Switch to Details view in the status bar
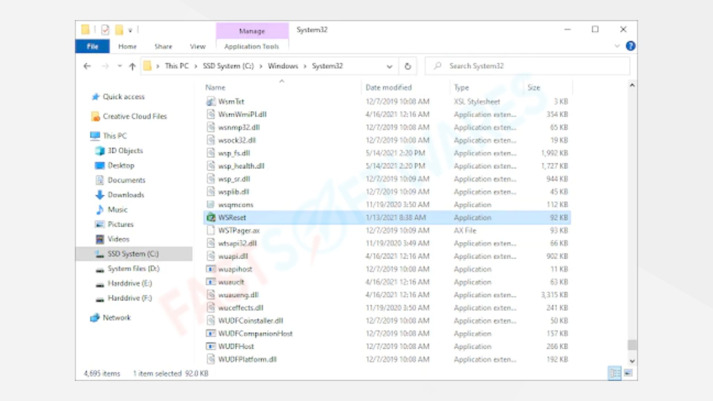The image size is (713, 401). tap(615, 373)
